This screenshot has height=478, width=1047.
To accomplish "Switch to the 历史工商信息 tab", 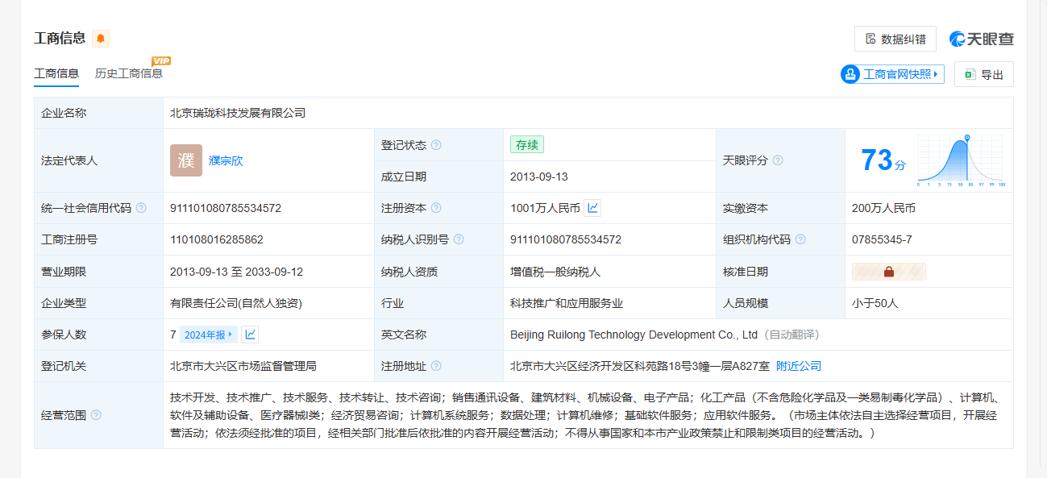I will (x=129, y=73).
